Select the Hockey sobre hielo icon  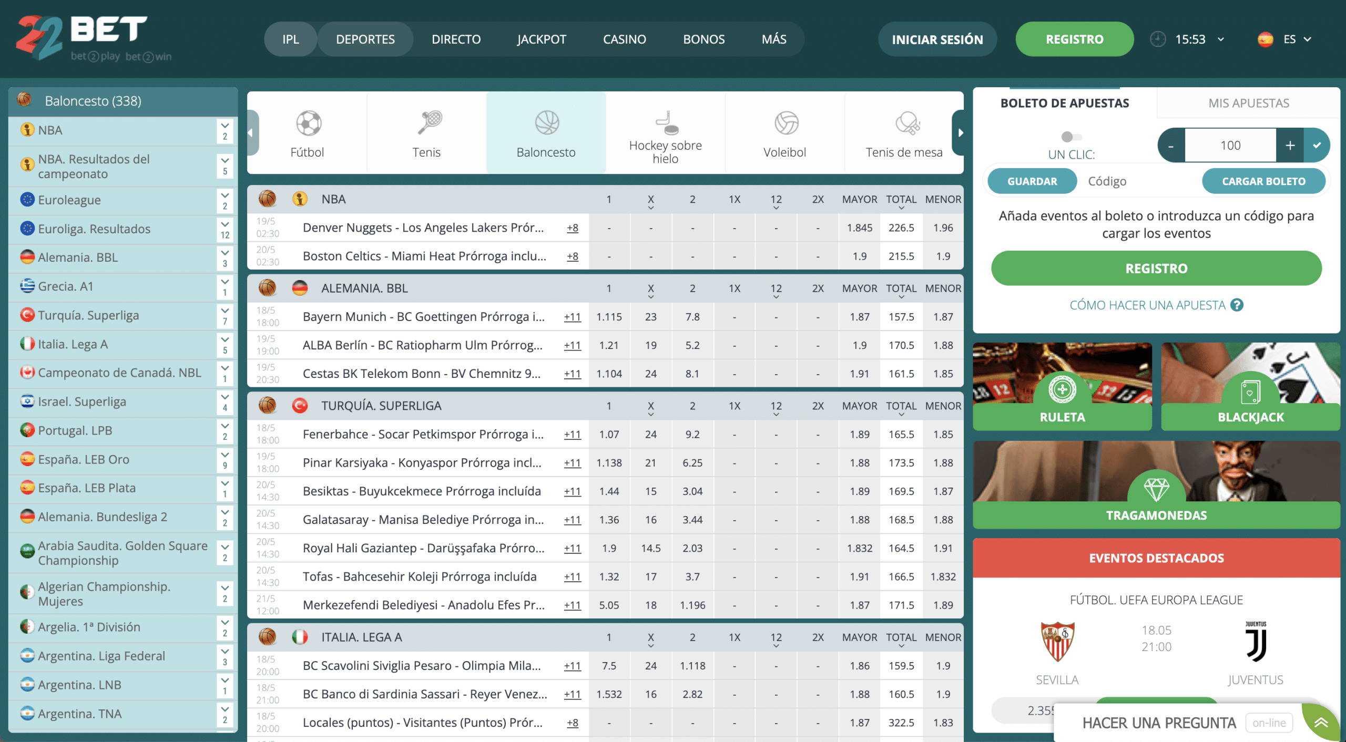pyautogui.click(x=666, y=122)
